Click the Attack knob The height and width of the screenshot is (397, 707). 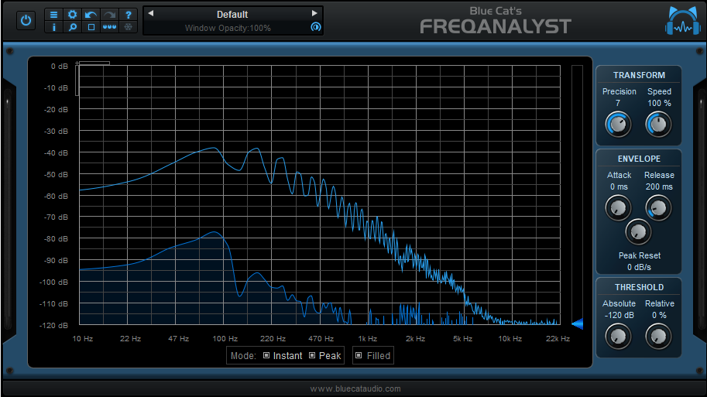618,207
